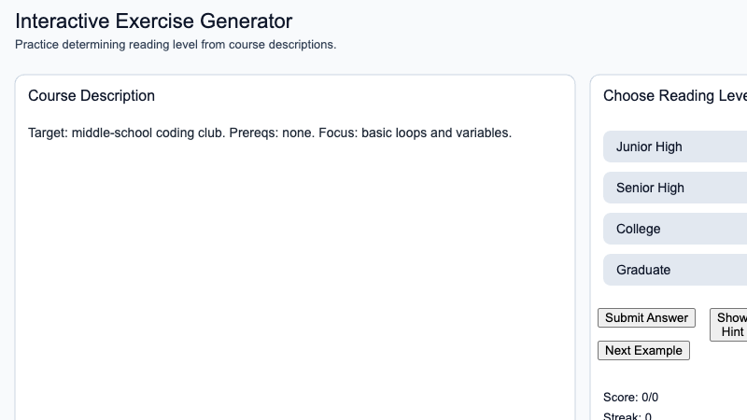Choose the Senior High option
The width and height of the screenshot is (747, 420).
click(674, 188)
